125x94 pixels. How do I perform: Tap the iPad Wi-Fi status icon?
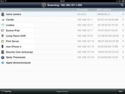pos(5,1)
